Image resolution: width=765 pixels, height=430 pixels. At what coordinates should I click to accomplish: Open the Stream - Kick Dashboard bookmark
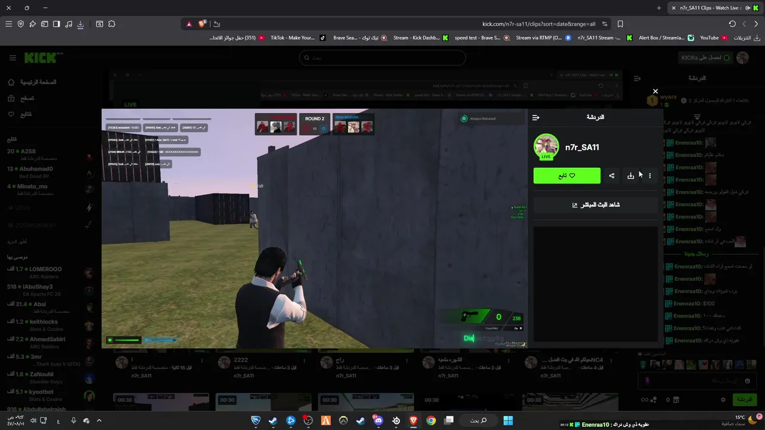click(420, 38)
